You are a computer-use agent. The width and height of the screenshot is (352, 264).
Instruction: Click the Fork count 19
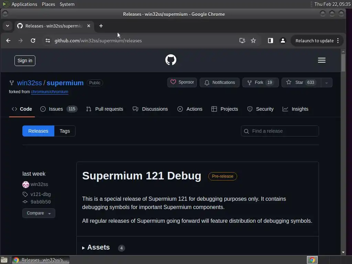(x=269, y=82)
